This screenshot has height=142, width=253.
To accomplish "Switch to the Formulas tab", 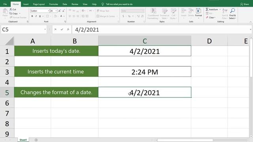I will [x=54, y=4].
